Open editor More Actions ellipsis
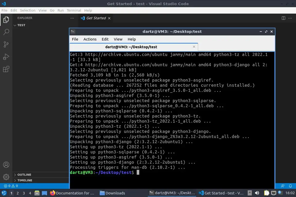Viewport: 296px width, 197px height. coord(290,18)
